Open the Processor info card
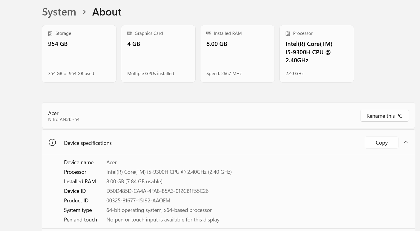 coord(317,54)
